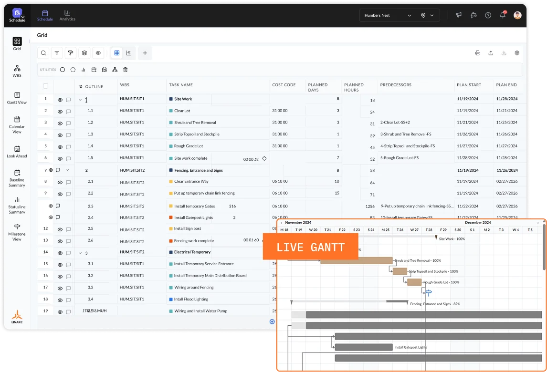Switch to the Gantt bars view icon
Viewport: 547px width, 372px height.
point(129,53)
